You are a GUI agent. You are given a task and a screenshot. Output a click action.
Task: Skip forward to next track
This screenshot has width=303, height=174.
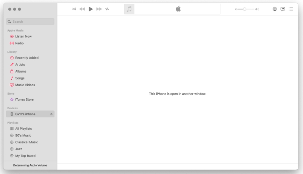click(99, 9)
